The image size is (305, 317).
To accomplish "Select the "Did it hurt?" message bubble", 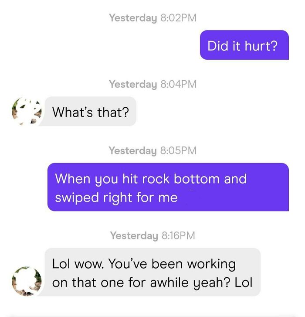I will [244, 45].
